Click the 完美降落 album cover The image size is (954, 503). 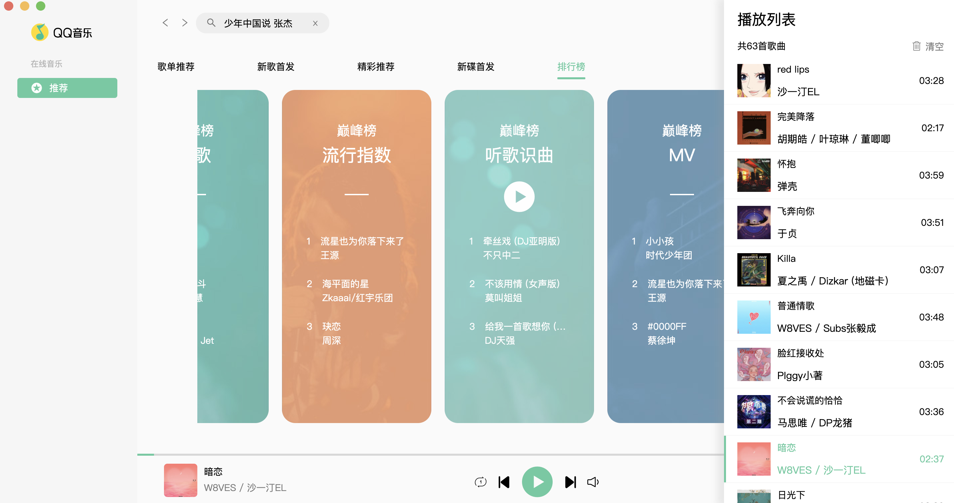754,128
